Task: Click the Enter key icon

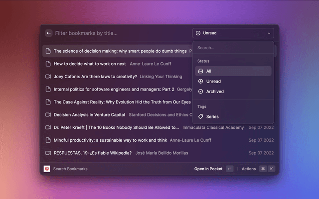Action: 229,169
